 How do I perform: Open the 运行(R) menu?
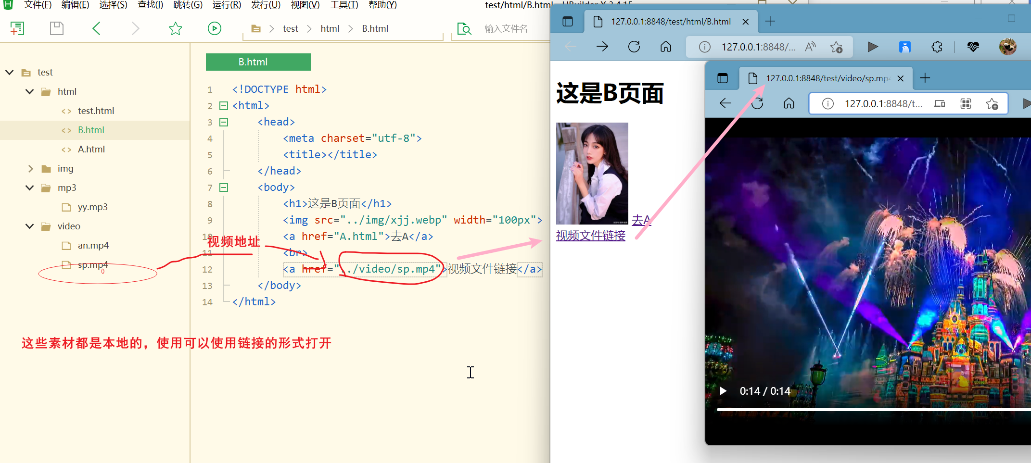pyautogui.click(x=227, y=5)
